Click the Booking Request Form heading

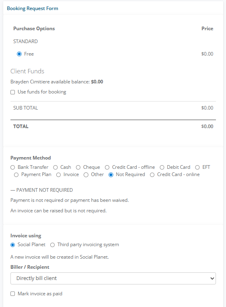pyautogui.click(x=33, y=8)
